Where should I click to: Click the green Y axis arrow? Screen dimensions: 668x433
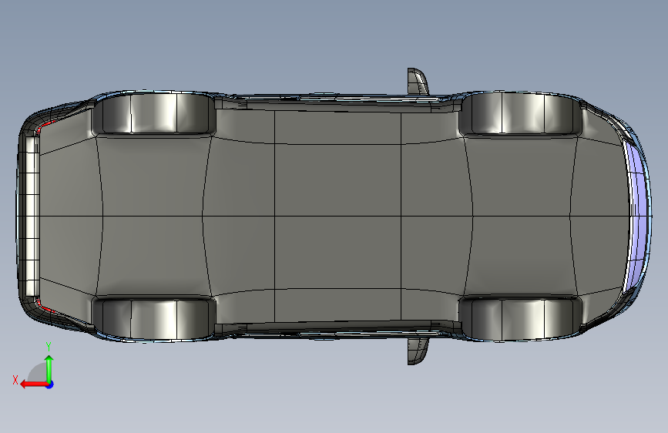click(x=49, y=368)
